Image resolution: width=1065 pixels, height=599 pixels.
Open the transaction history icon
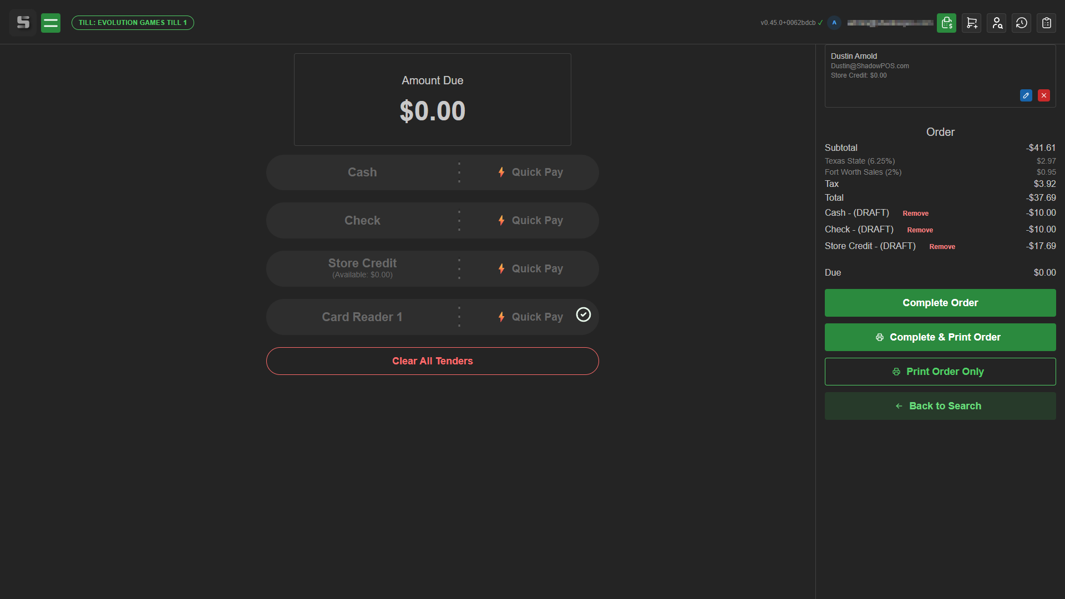1022,23
